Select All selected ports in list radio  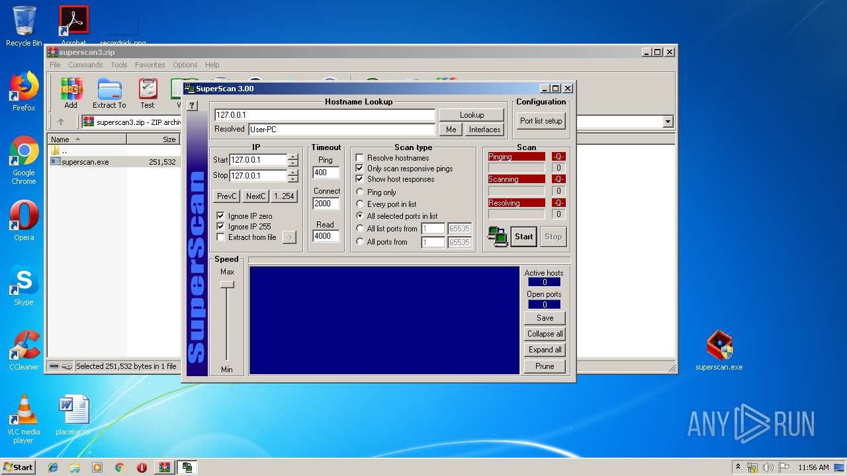click(360, 216)
